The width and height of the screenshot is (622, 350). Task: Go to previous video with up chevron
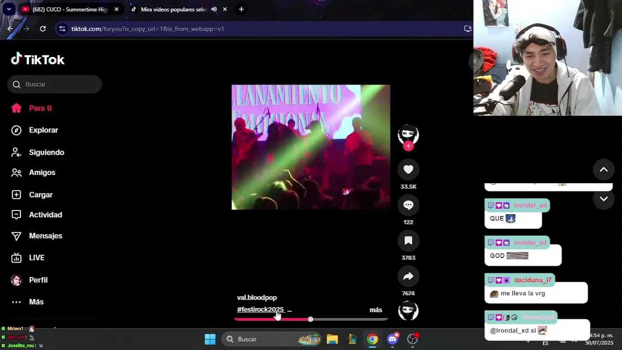coord(604,170)
